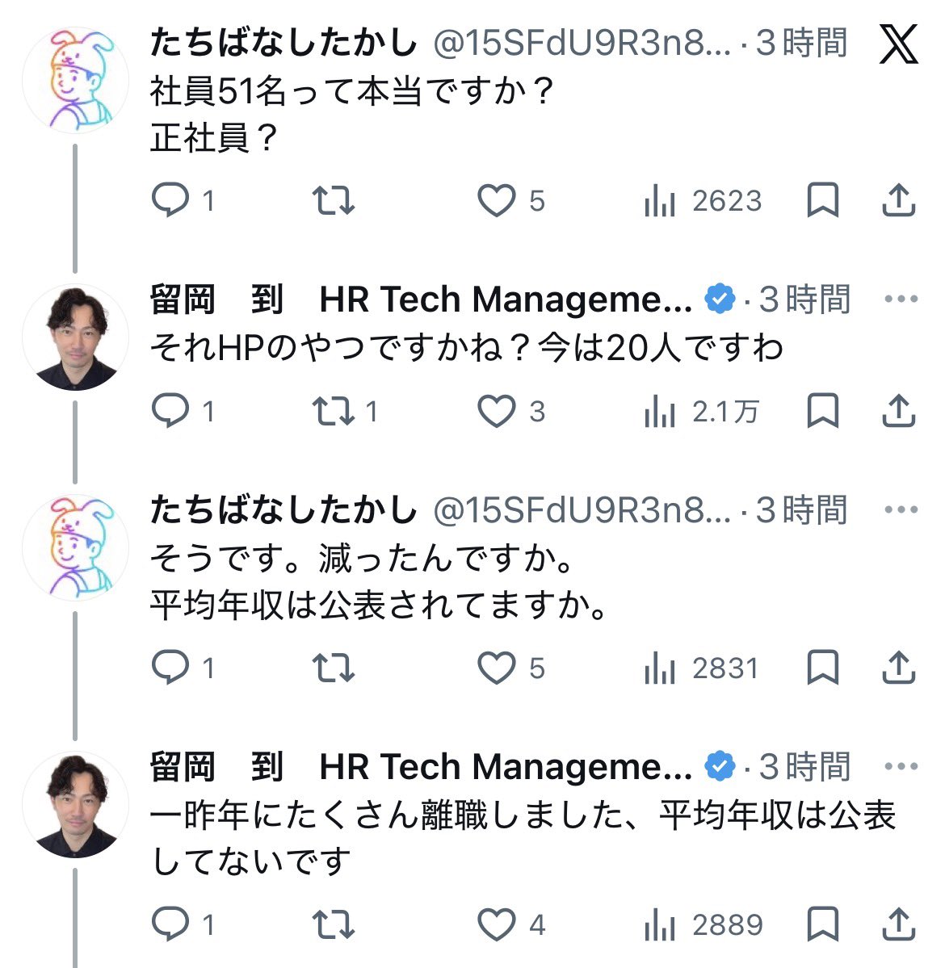Bookmark the first post in thread
This screenshot has width=945, height=968.
pyautogui.click(x=822, y=200)
